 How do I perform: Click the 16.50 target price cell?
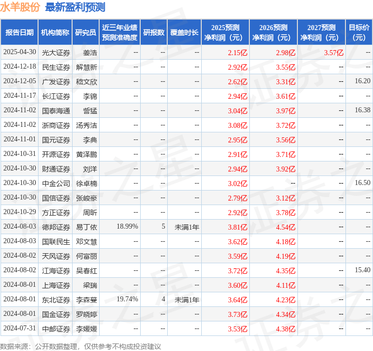[362, 183]
